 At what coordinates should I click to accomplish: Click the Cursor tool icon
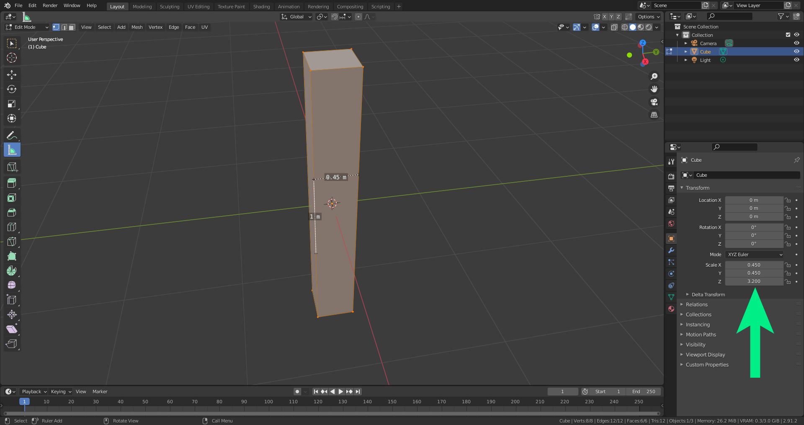[x=12, y=58]
